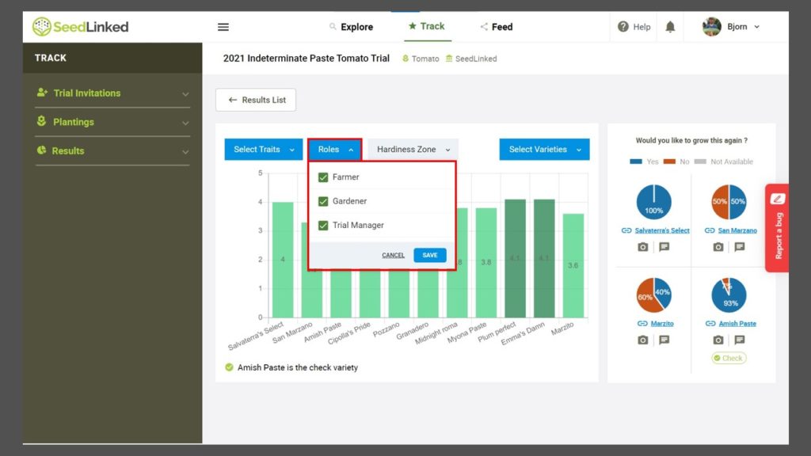Image resolution: width=811 pixels, height=456 pixels.
Task: Click the Trial Invitations person icon
Action: (42, 93)
